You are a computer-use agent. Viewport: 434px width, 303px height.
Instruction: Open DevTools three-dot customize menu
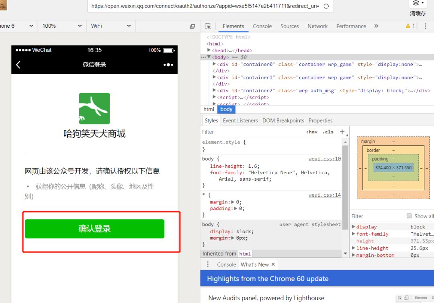coord(426,26)
